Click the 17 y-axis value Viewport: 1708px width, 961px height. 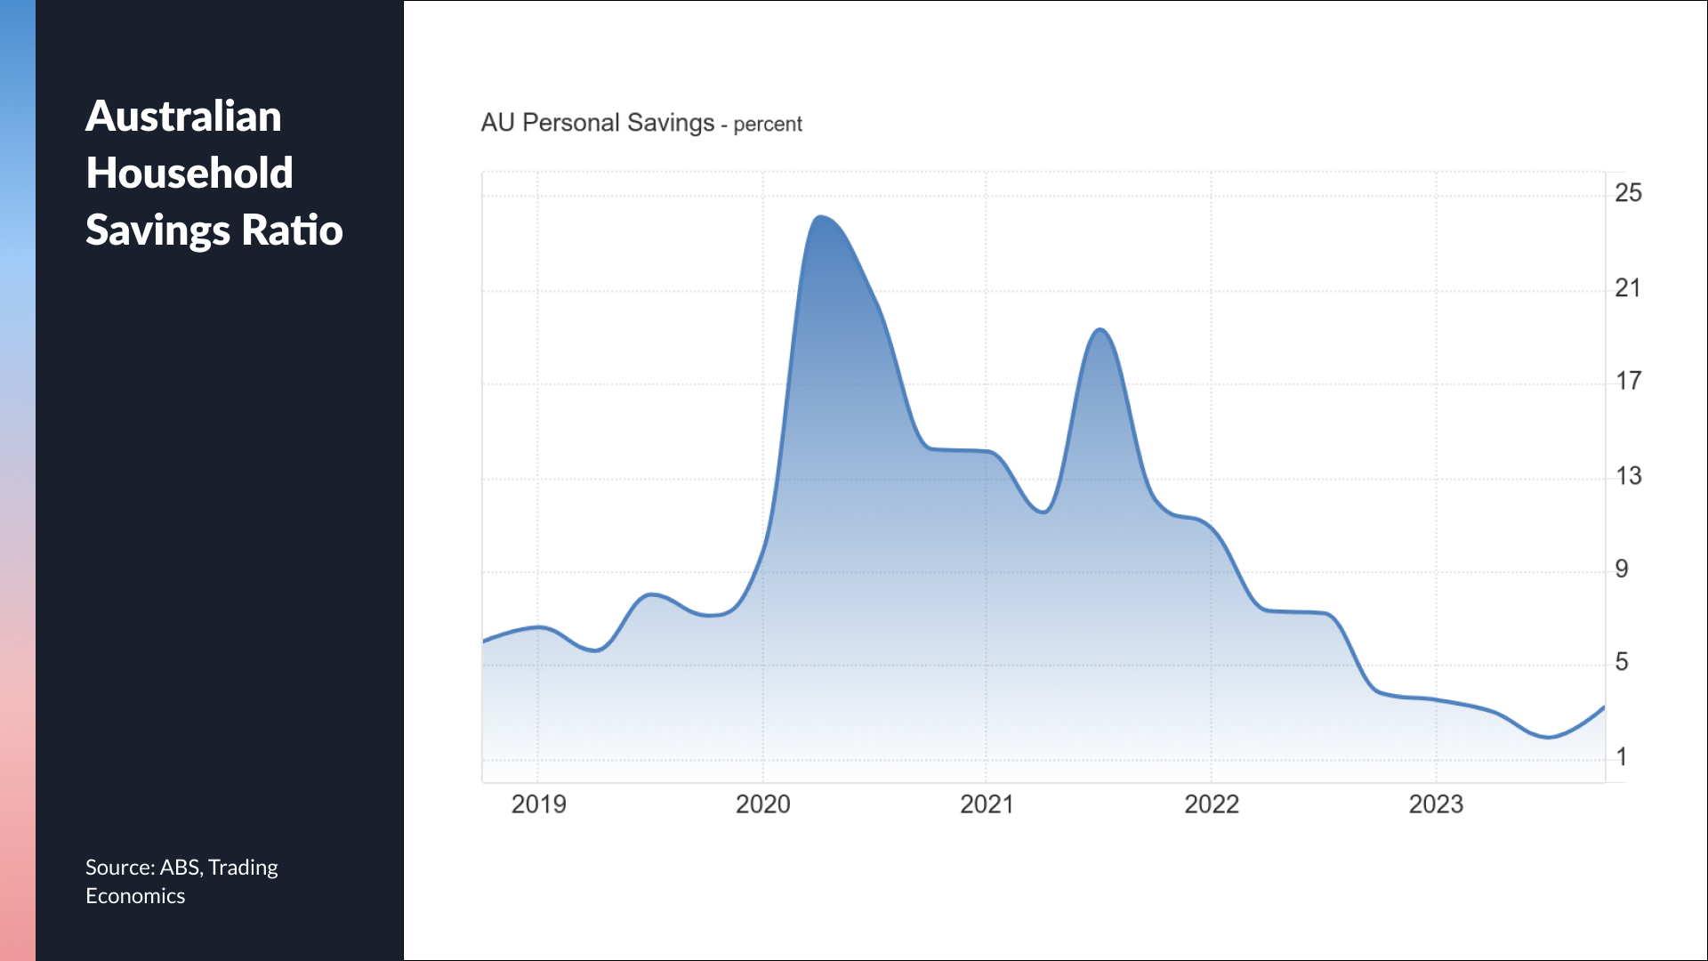(x=1628, y=382)
